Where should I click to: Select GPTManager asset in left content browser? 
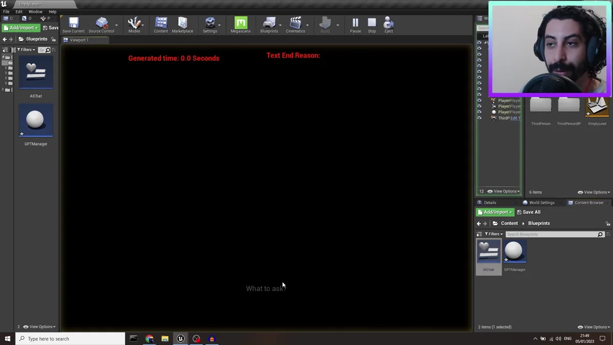click(x=36, y=126)
